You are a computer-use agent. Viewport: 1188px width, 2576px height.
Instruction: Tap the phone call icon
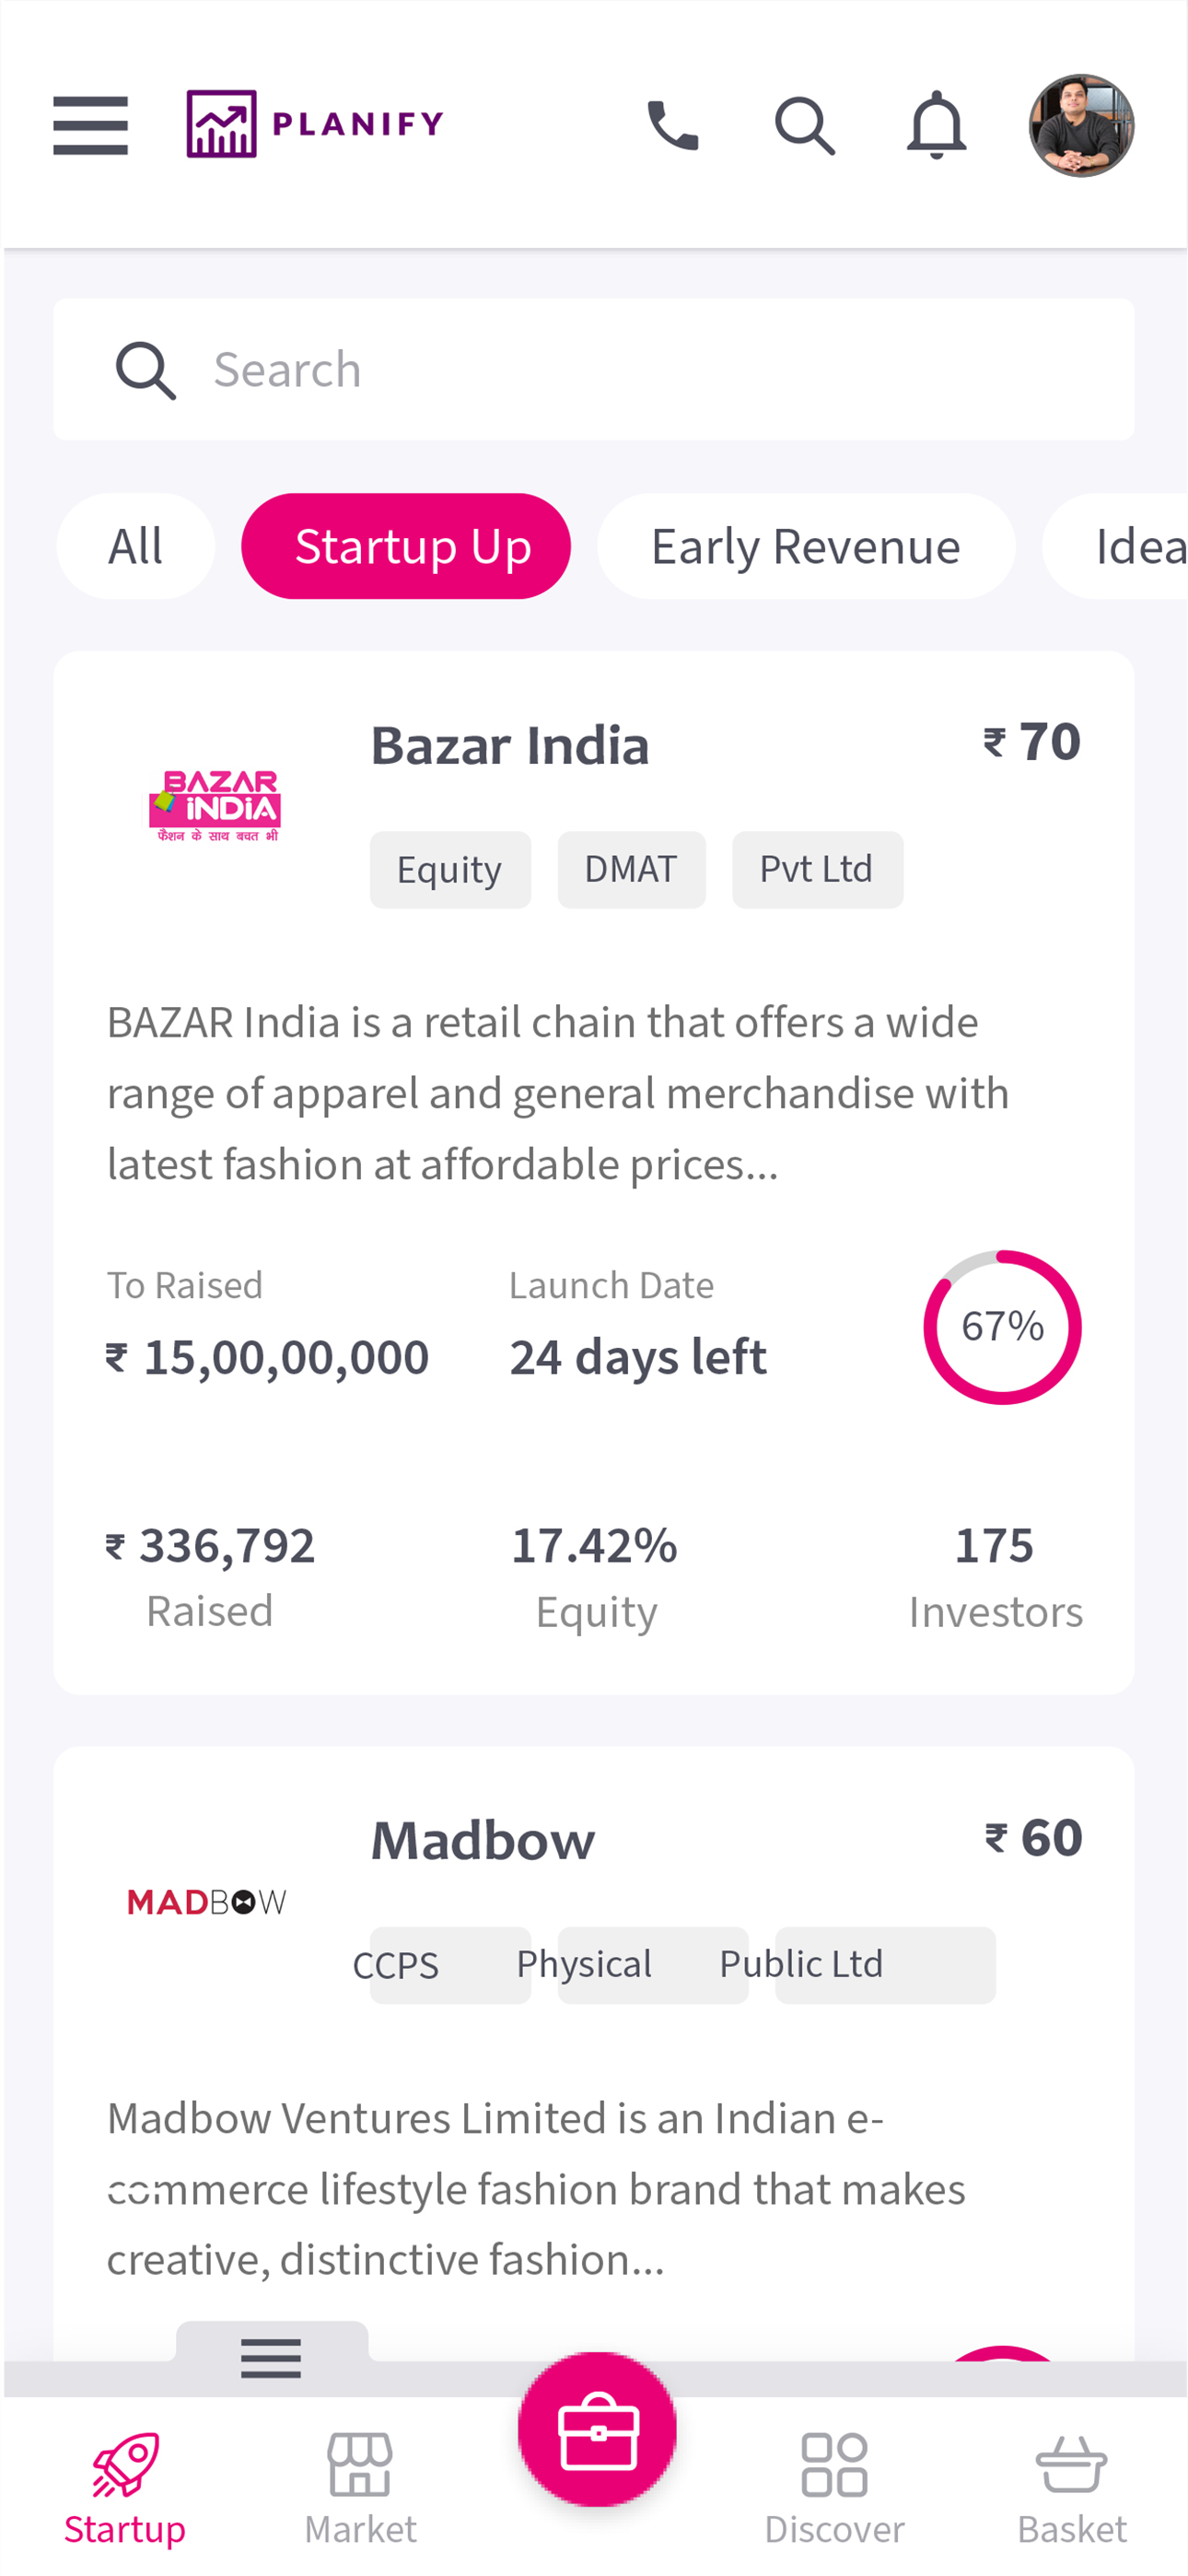click(673, 125)
